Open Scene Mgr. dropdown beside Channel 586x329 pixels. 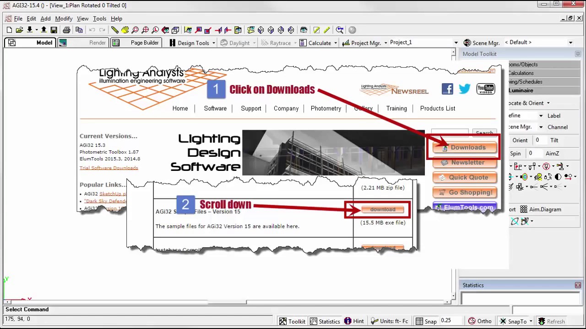(541, 127)
